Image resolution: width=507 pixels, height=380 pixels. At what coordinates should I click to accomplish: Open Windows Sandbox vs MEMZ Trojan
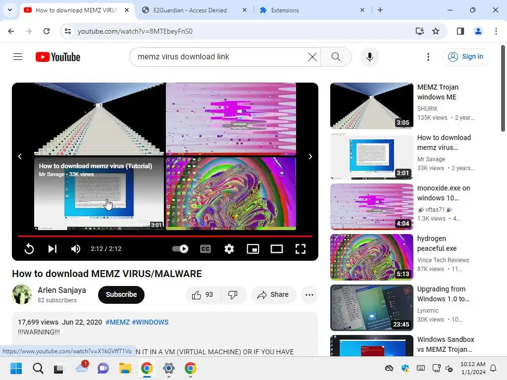(x=445, y=344)
